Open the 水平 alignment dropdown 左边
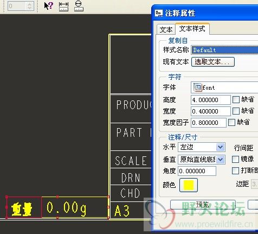 [x=202, y=147]
